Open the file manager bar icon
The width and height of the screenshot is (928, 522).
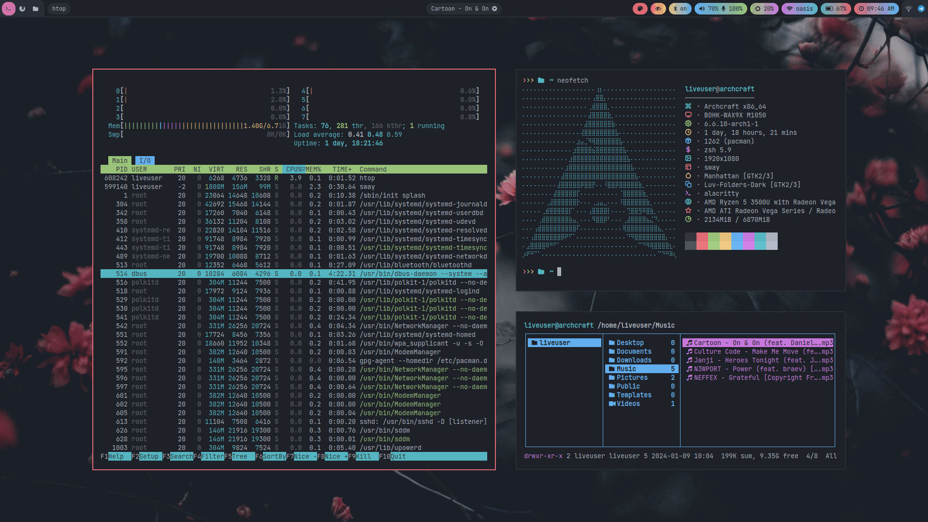pos(35,9)
